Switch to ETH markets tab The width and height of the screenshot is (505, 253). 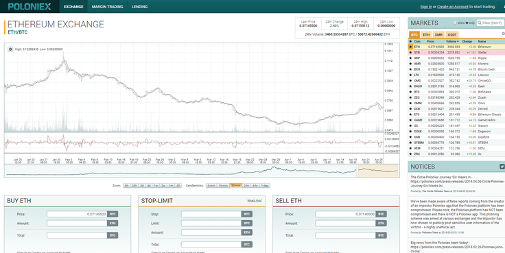pyautogui.click(x=426, y=35)
